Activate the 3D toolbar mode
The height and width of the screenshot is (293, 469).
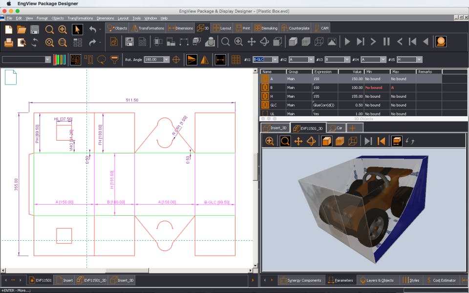click(x=202, y=28)
